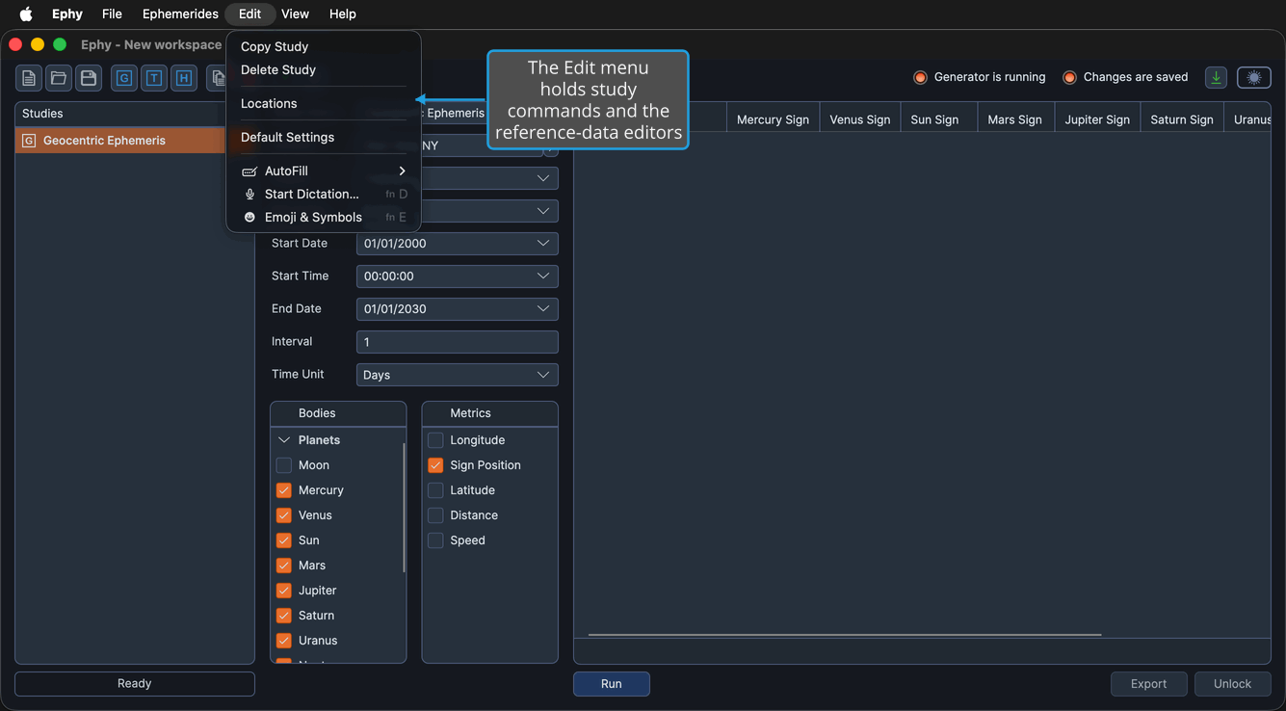Open a workspace with the folder icon
Viewport: 1286px width, 711px height.
pos(59,78)
